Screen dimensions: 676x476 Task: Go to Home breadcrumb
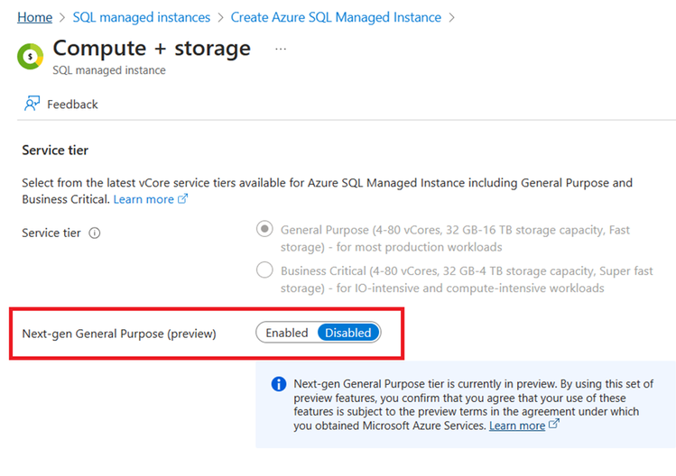pyautogui.click(x=34, y=17)
